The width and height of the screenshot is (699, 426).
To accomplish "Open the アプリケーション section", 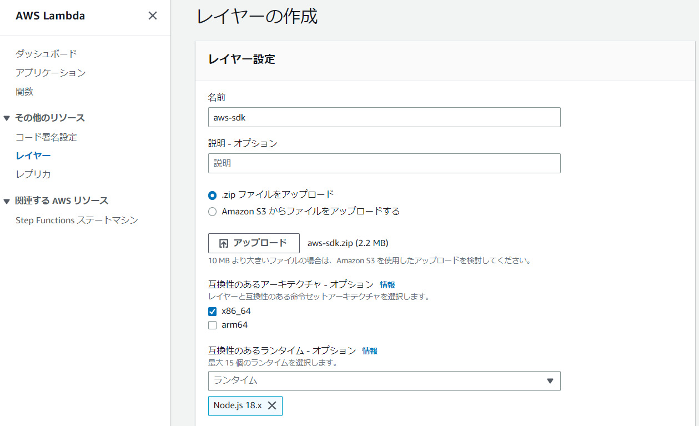I will tap(51, 72).
